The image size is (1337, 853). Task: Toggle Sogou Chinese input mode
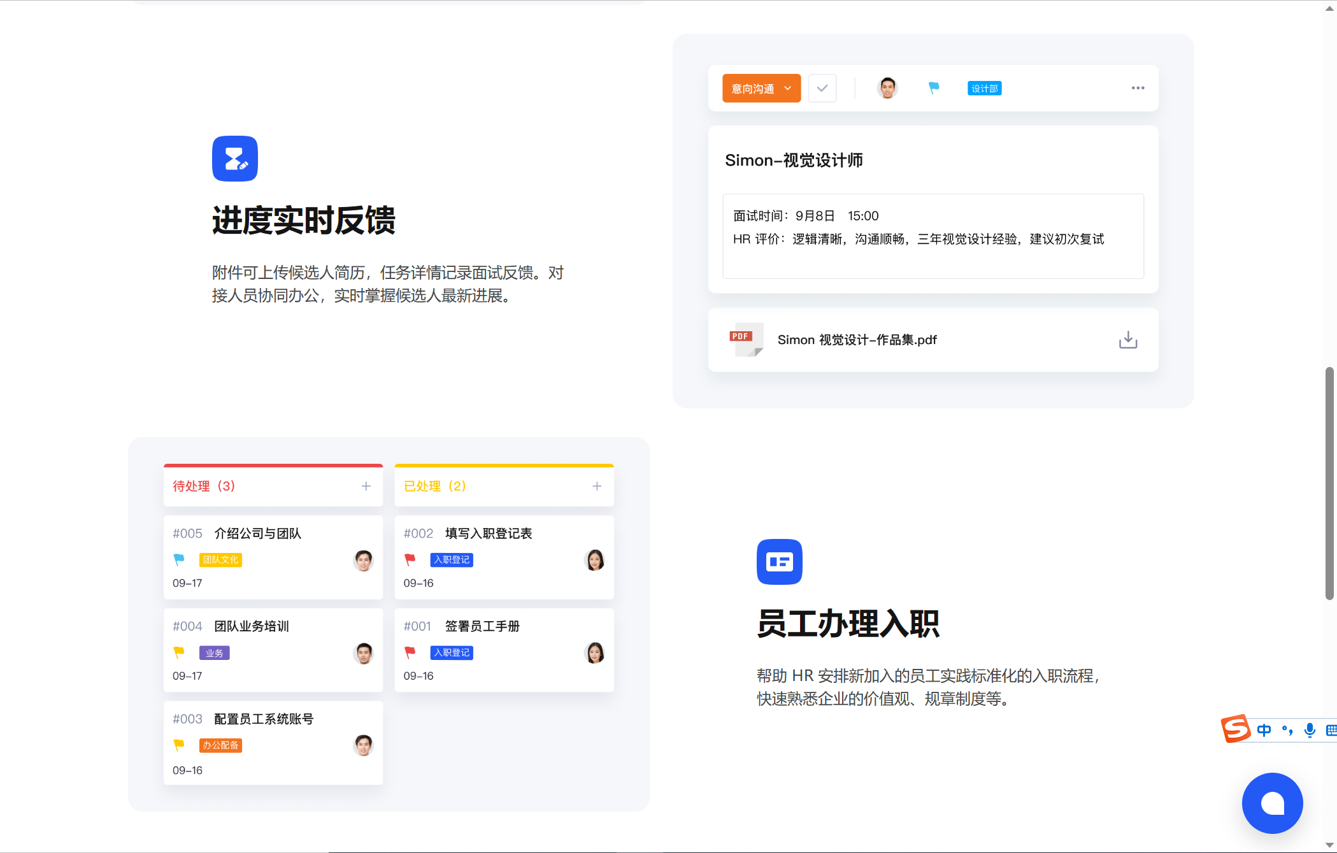point(1264,730)
